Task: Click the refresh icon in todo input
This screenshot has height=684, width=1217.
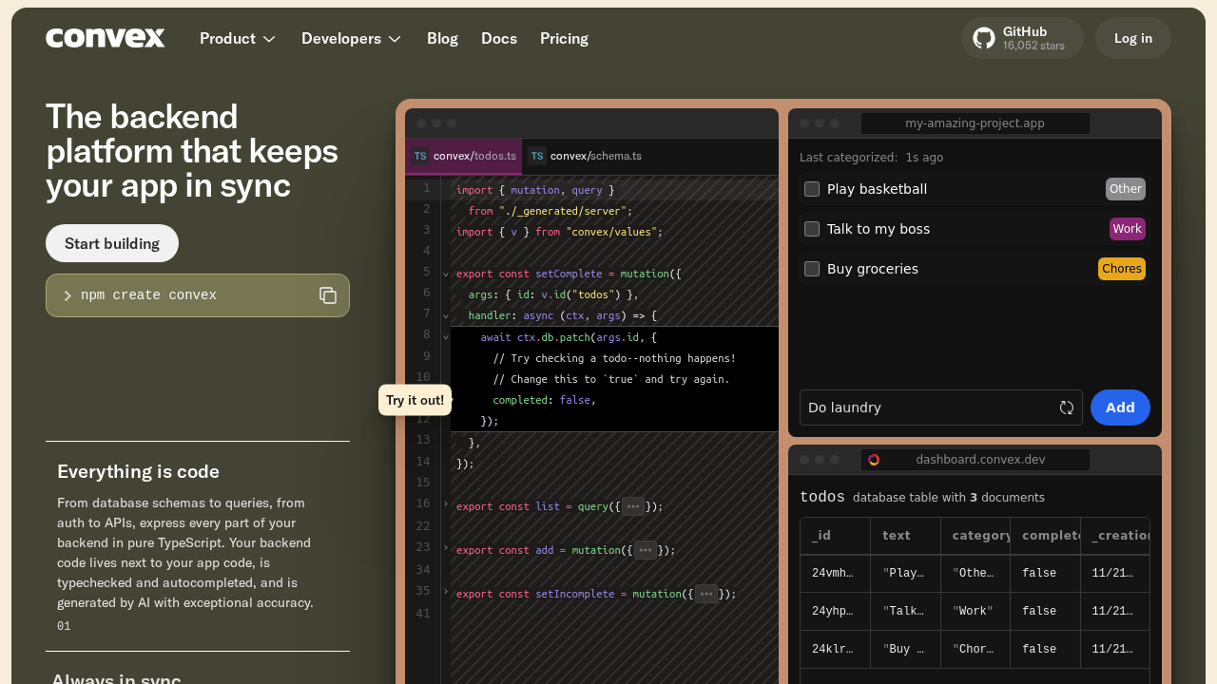Action: coord(1067,408)
